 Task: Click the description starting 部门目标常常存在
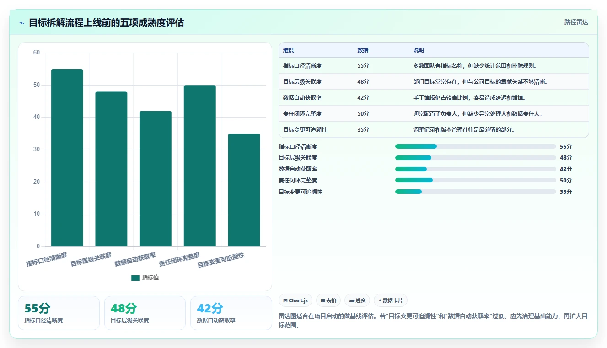(481, 82)
